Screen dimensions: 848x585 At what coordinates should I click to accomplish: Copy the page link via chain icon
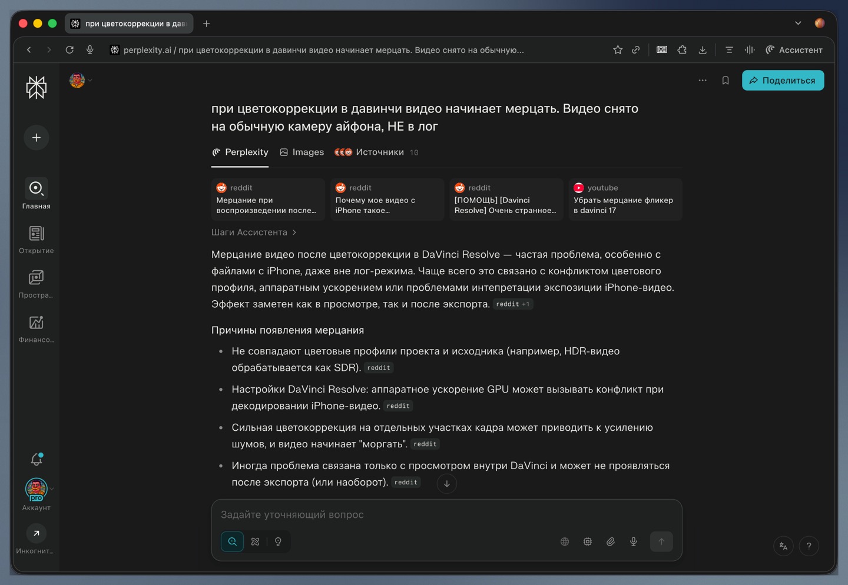tap(636, 50)
